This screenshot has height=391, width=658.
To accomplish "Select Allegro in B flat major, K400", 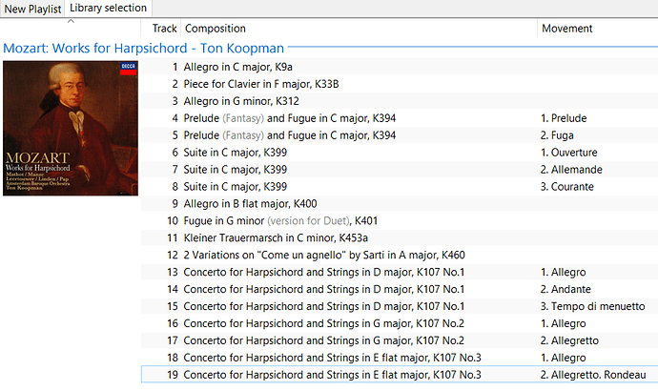I will click(x=400, y=204).
